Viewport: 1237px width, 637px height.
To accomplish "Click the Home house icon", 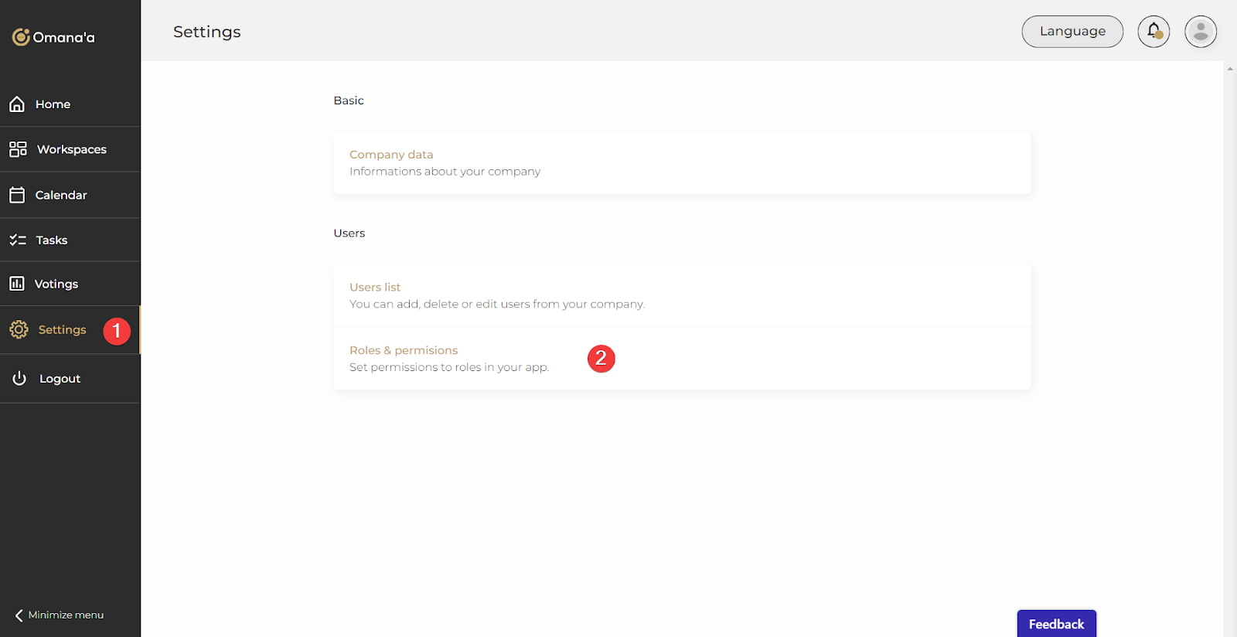I will pos(17,104).
